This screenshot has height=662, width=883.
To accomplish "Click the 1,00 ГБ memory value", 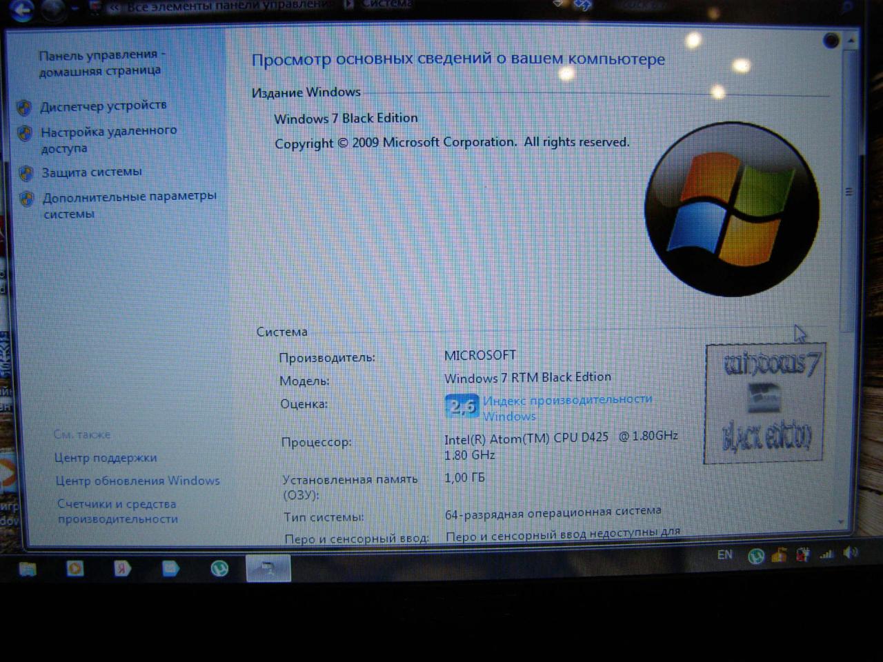I will coord(464,477).
